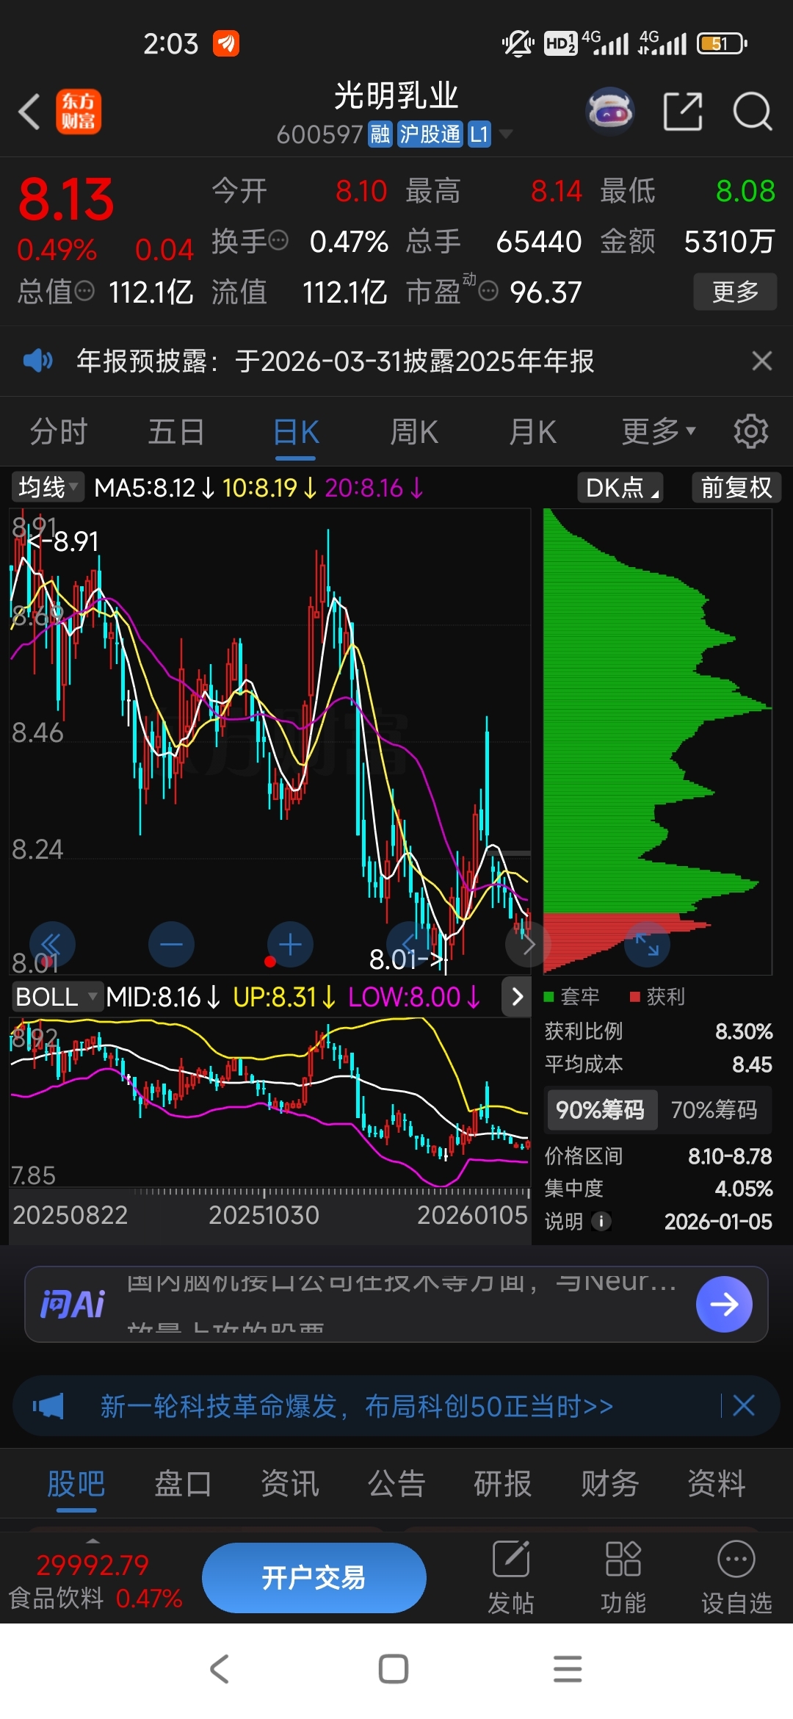Select the 日K chart tab
Image resolution: width=793 pixels, height=1719 pixels.
[296, 432]
